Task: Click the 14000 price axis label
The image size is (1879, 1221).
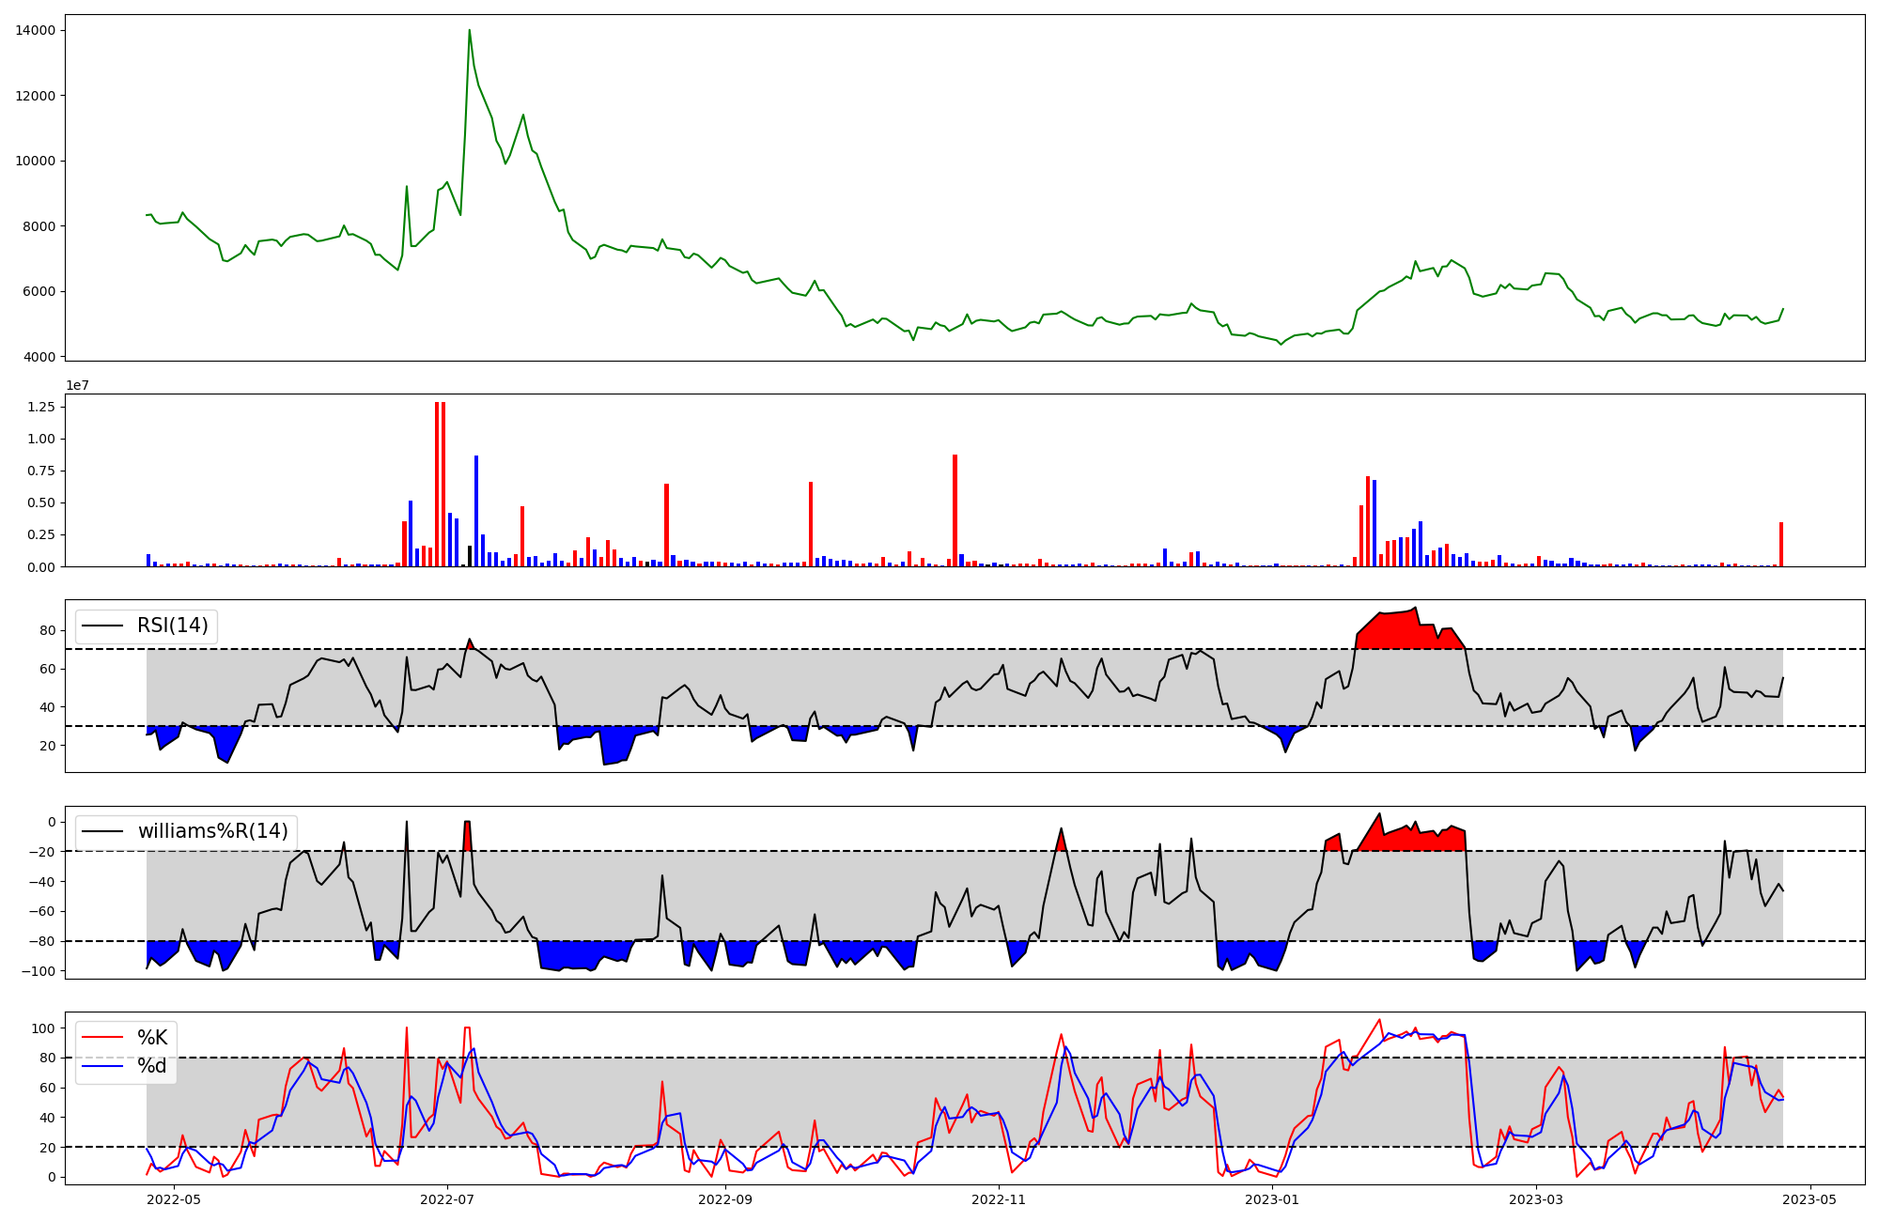Action: (x=35, y=30)
